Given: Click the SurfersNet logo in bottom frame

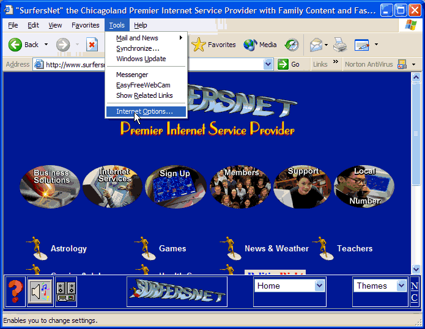Looking at the screenshot, I should click(x=177, y=291).
